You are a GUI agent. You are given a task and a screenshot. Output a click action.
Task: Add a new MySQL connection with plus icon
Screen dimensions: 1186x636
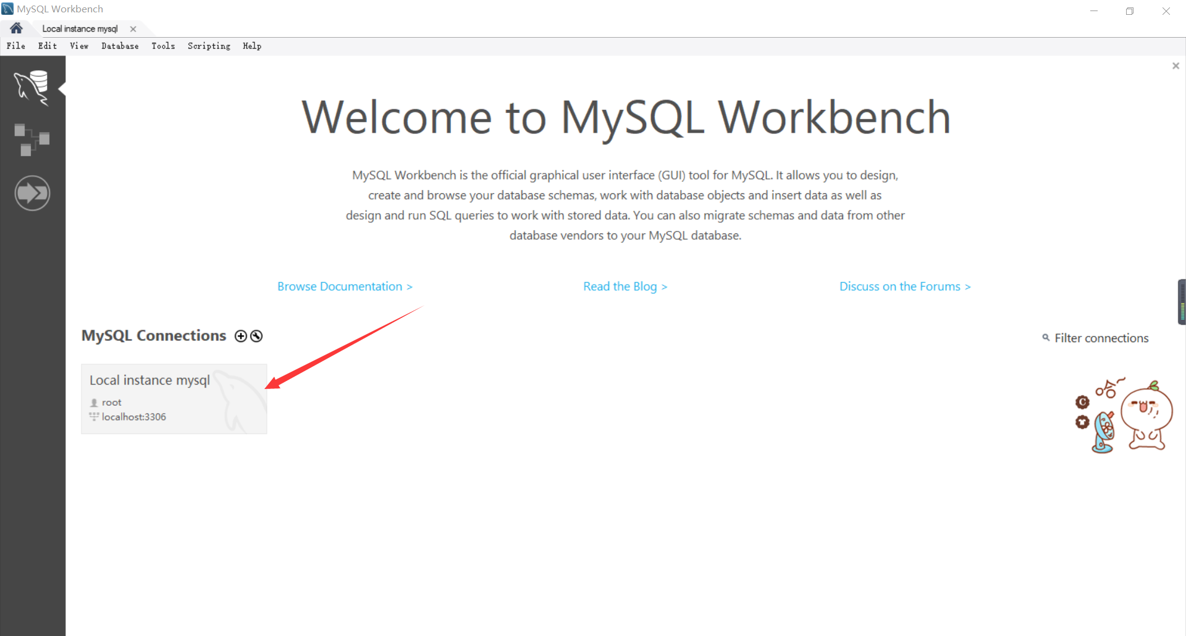(x=241, y=336)
